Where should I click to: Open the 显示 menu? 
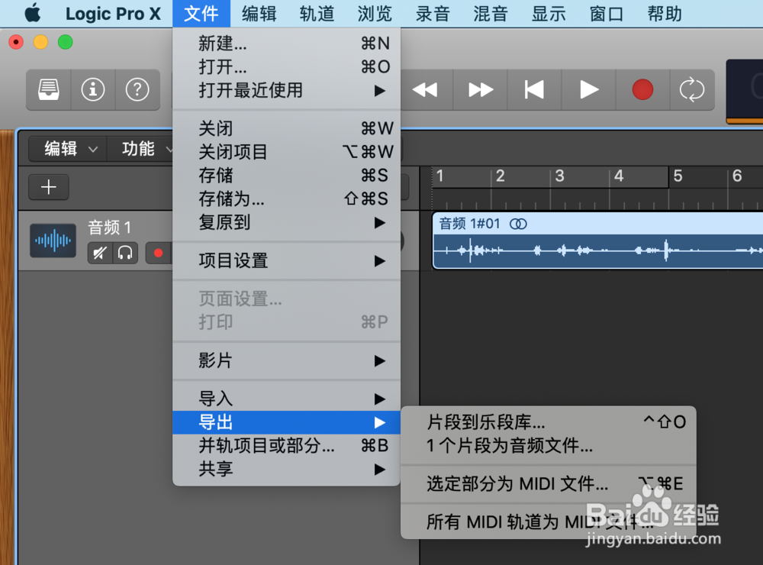tap(549, 14)
